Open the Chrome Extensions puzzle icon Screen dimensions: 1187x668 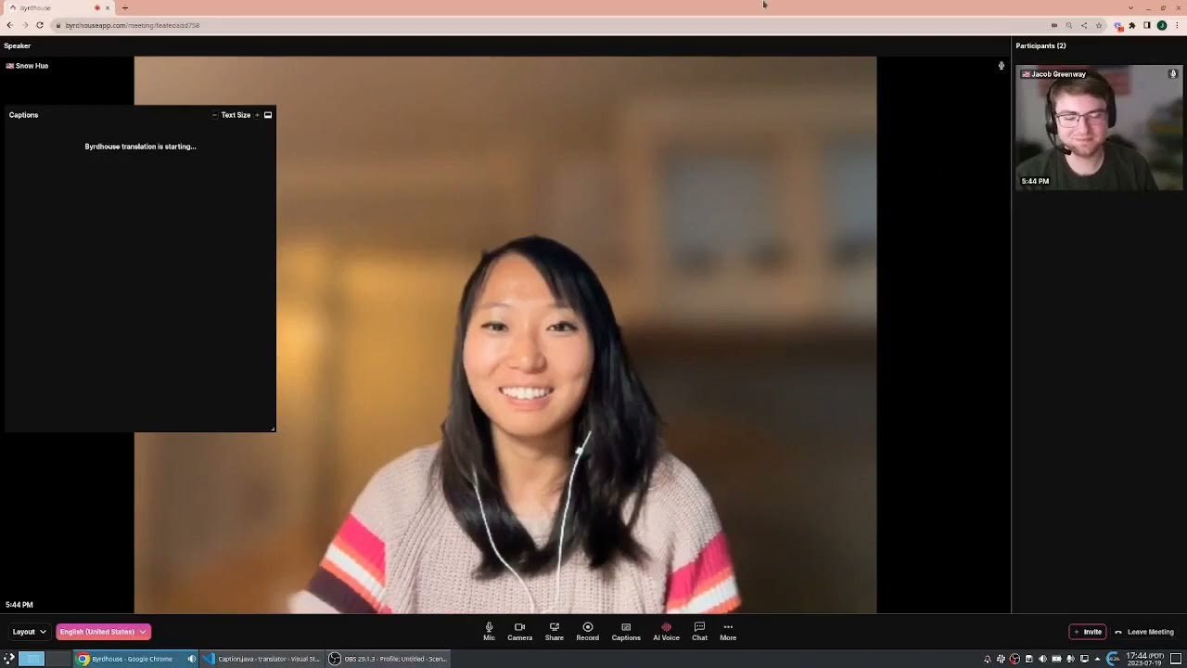tap(1132, 25)
